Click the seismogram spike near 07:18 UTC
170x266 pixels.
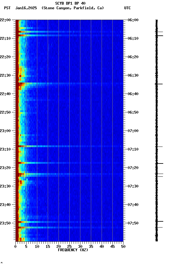coord(159,163)
